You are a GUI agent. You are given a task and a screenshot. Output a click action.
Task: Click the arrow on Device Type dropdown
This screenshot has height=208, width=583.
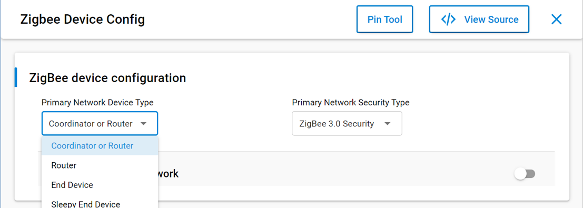click(x=144, y=124)
